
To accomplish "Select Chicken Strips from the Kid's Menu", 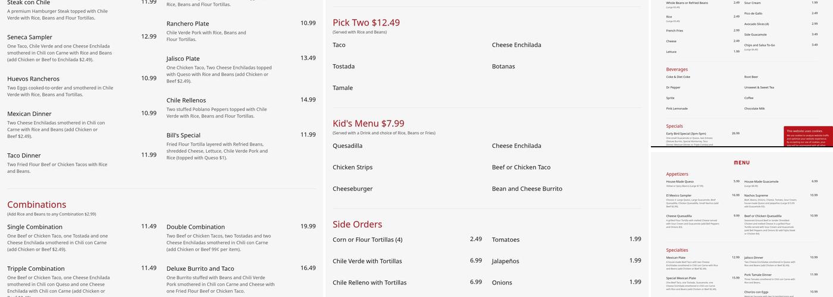I will [352, 168].
